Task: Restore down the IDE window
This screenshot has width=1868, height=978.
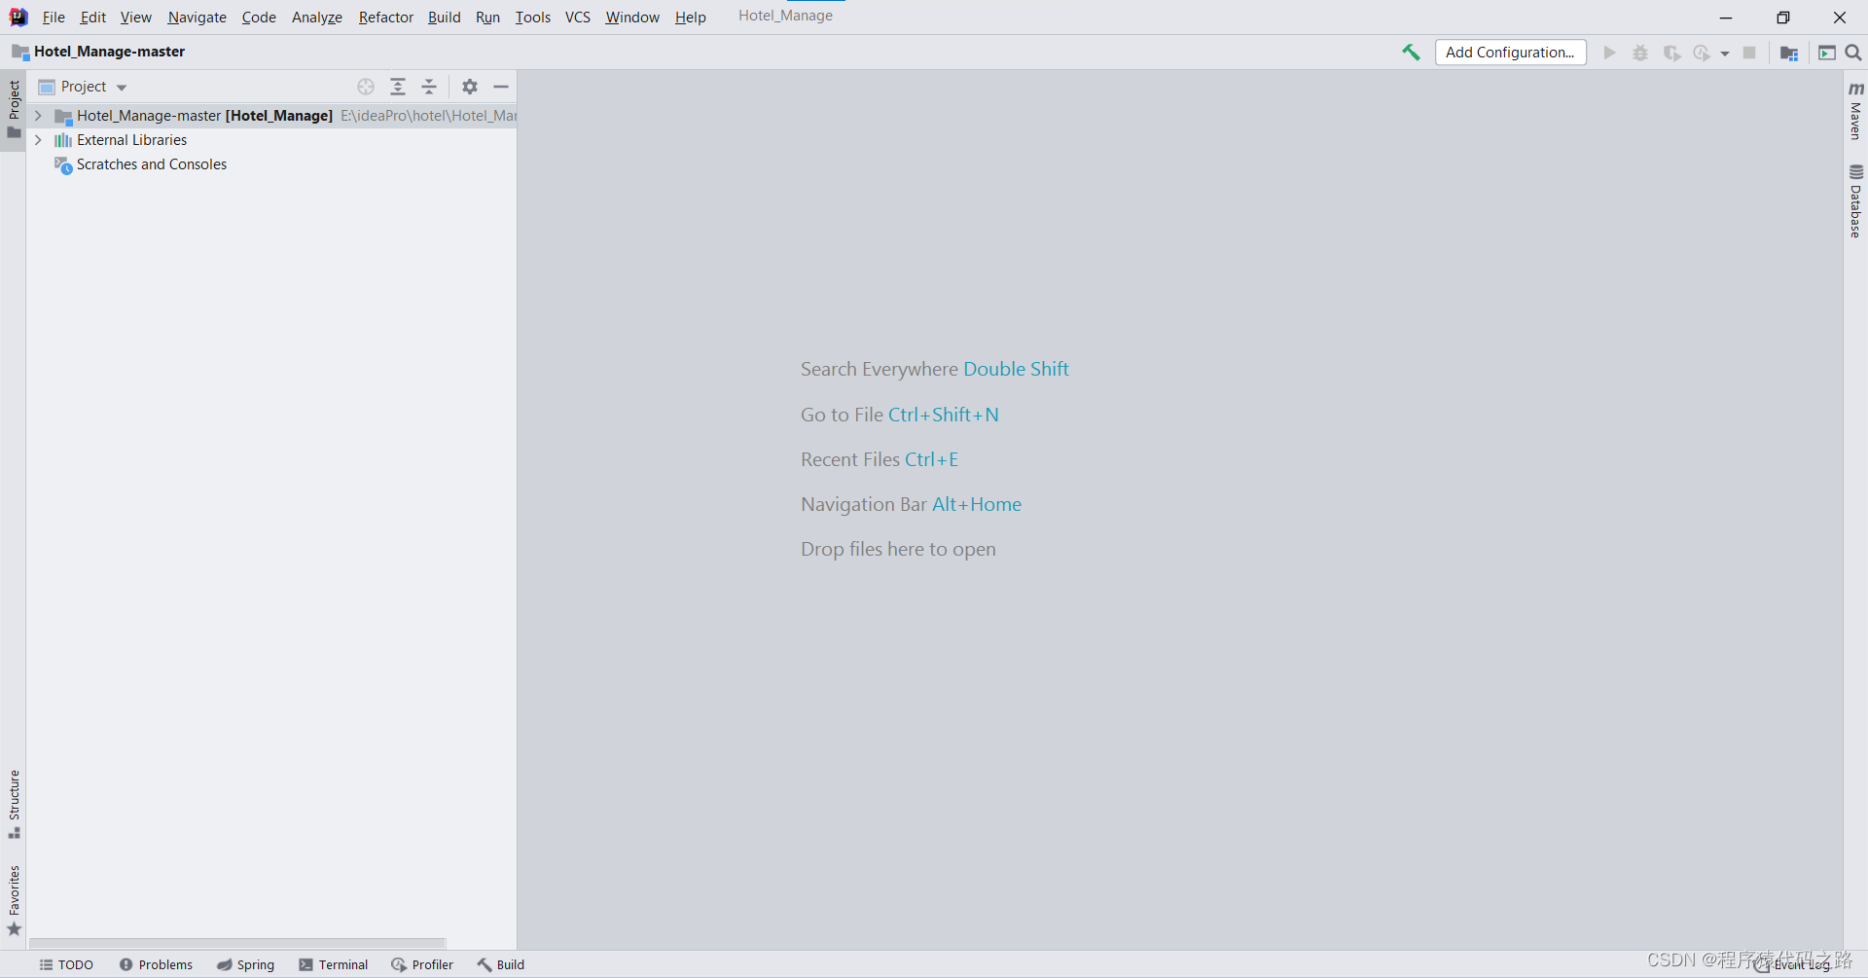Action: tap(1782, 18)
